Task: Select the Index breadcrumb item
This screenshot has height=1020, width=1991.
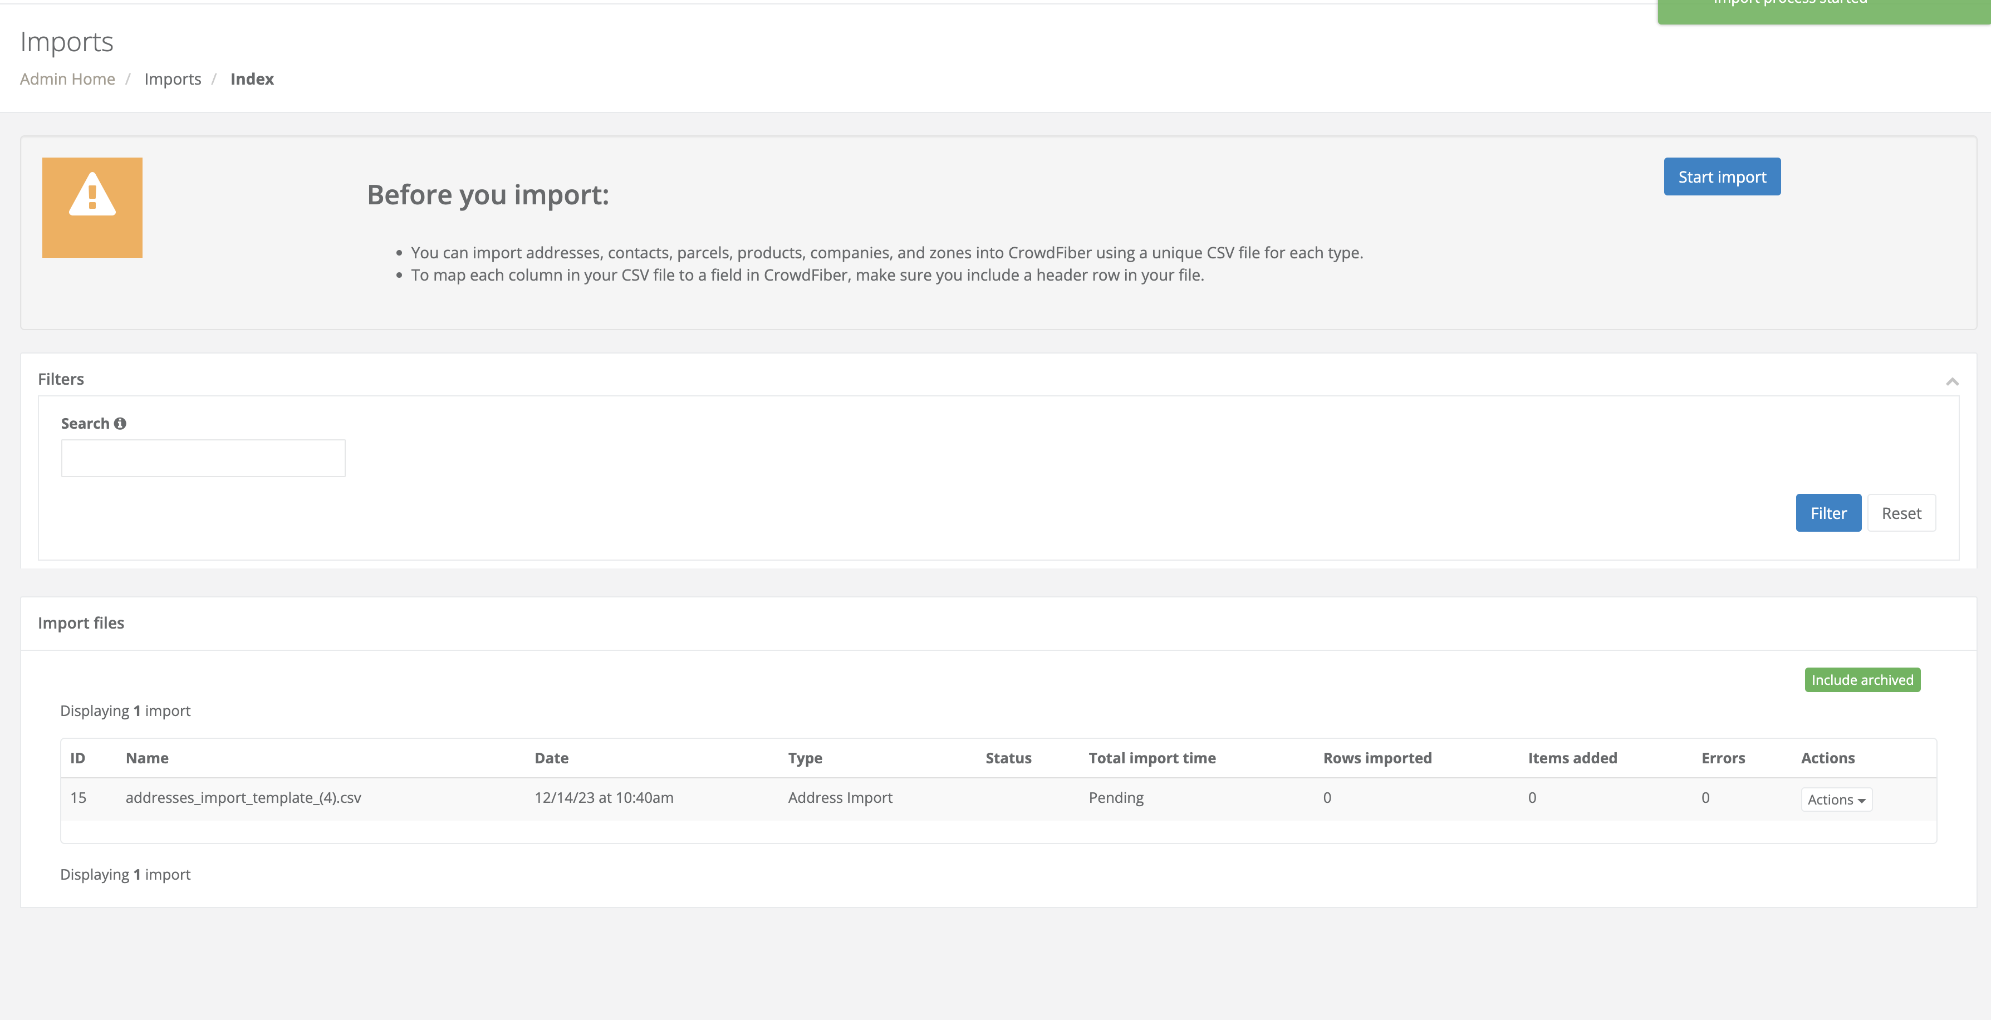Action: 252,78
